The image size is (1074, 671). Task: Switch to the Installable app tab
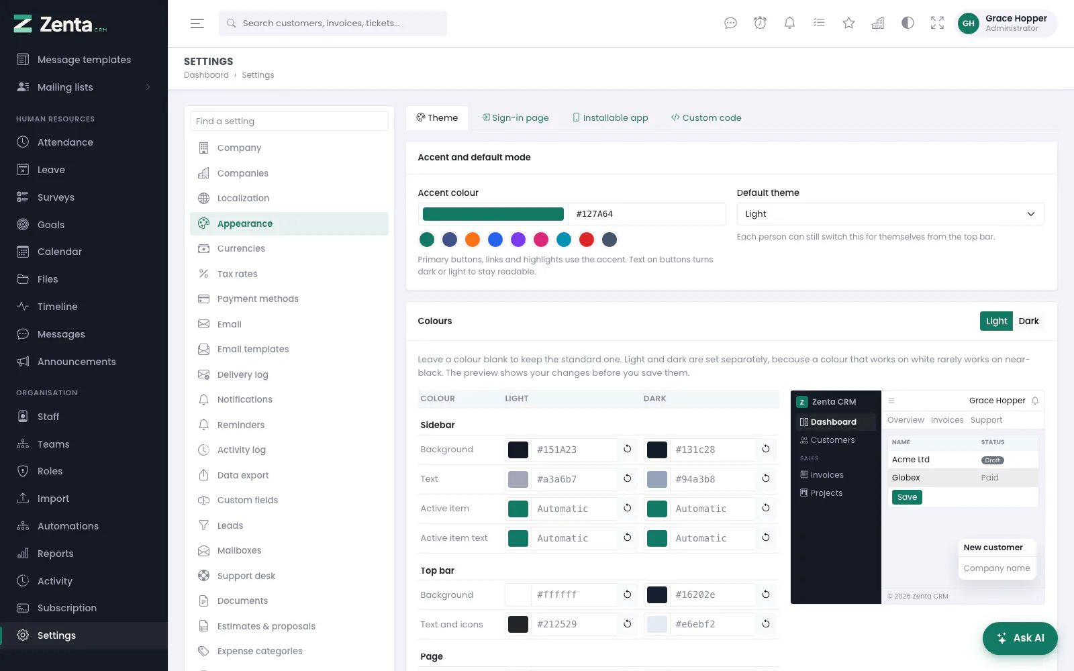[x=610, y=118]
